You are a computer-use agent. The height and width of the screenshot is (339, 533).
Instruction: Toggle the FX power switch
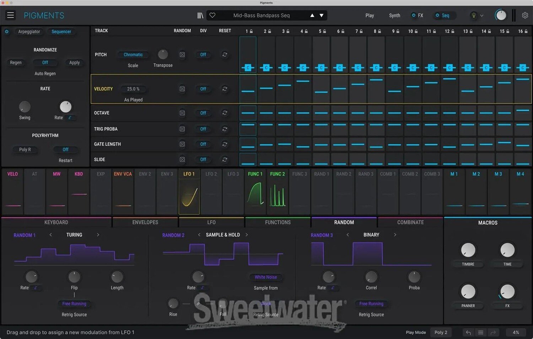tap(414, 15)
